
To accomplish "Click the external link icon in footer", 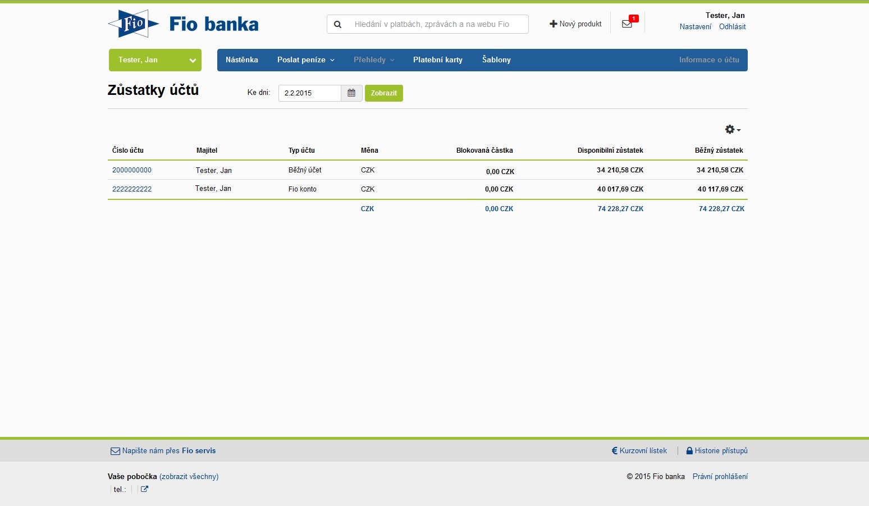I will point(144,489).
